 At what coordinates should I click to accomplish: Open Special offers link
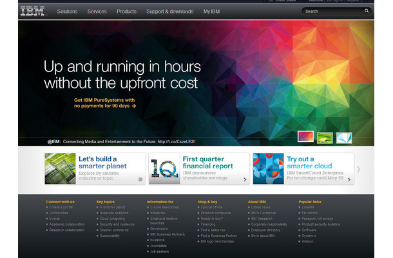(x=211, y=207)
